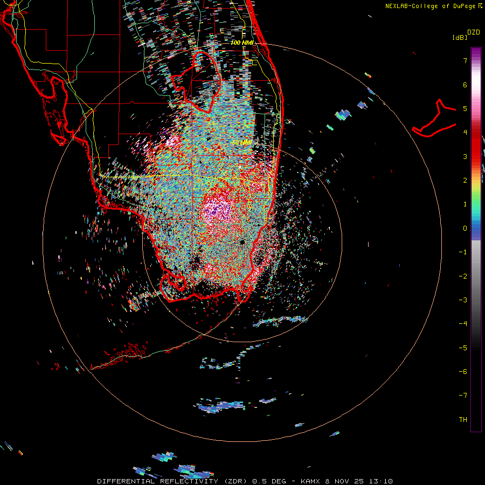485x485 pixels.
Task: Click the DIFFERENTIAL REFLECTIVITY (ZDR) product caption
Action: coord(245,481)
